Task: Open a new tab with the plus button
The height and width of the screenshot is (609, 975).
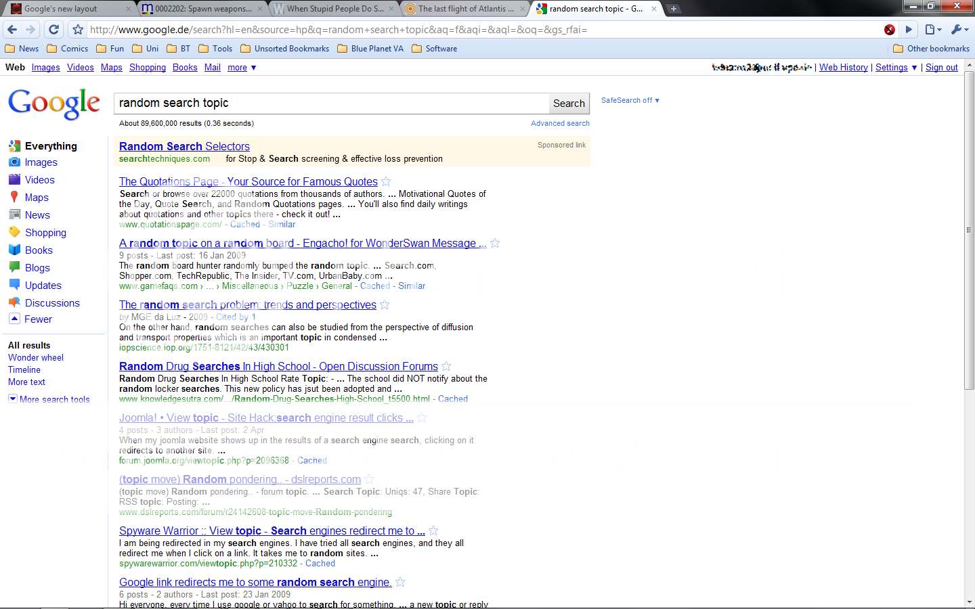Action: coord(673,9)
